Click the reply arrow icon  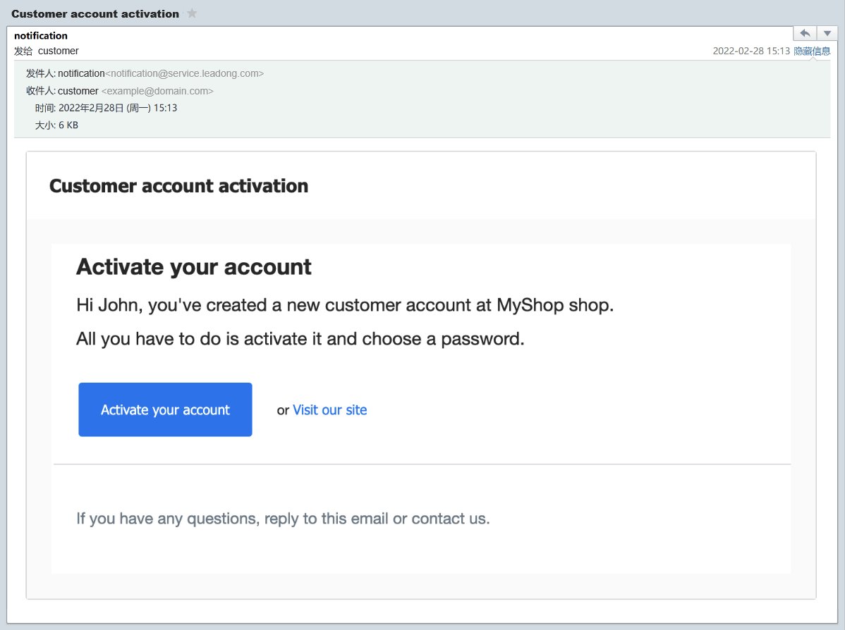point(805,33)
